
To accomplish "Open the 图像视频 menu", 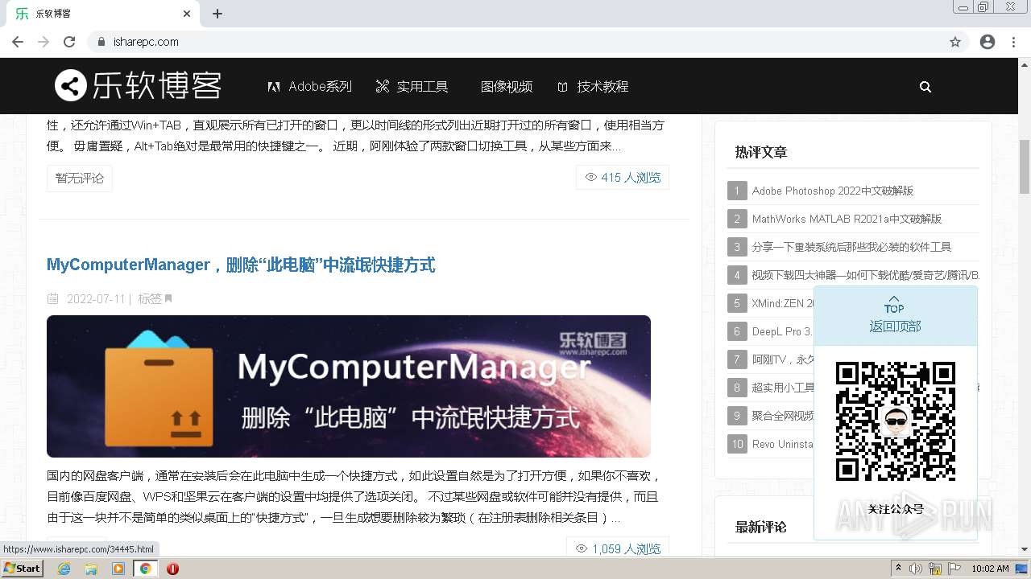I will (x=506, y=87).
